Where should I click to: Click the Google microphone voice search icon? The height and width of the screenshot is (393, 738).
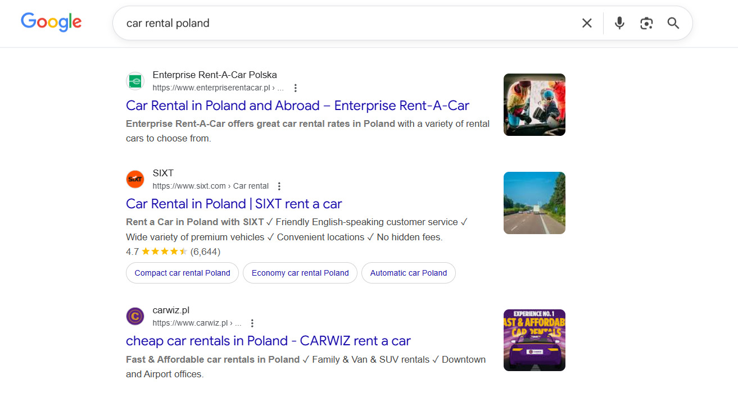(619, 23)
